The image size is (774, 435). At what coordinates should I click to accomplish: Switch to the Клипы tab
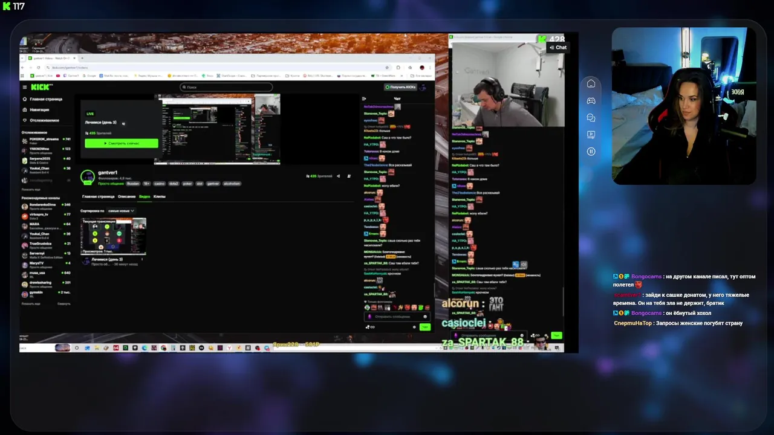[160, 197]
